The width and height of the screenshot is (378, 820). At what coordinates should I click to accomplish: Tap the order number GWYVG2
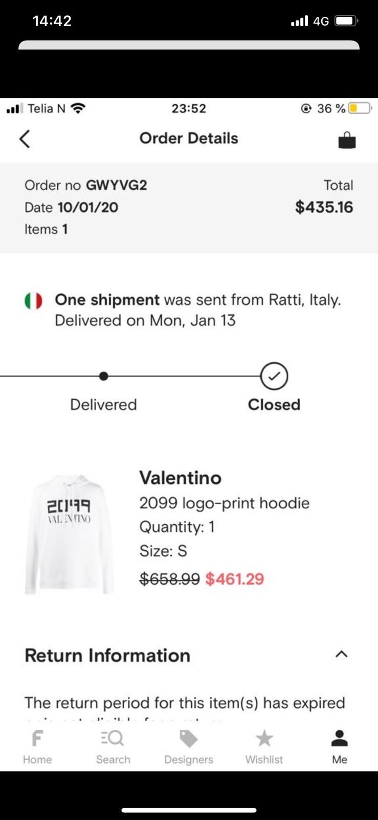(116, 185)
